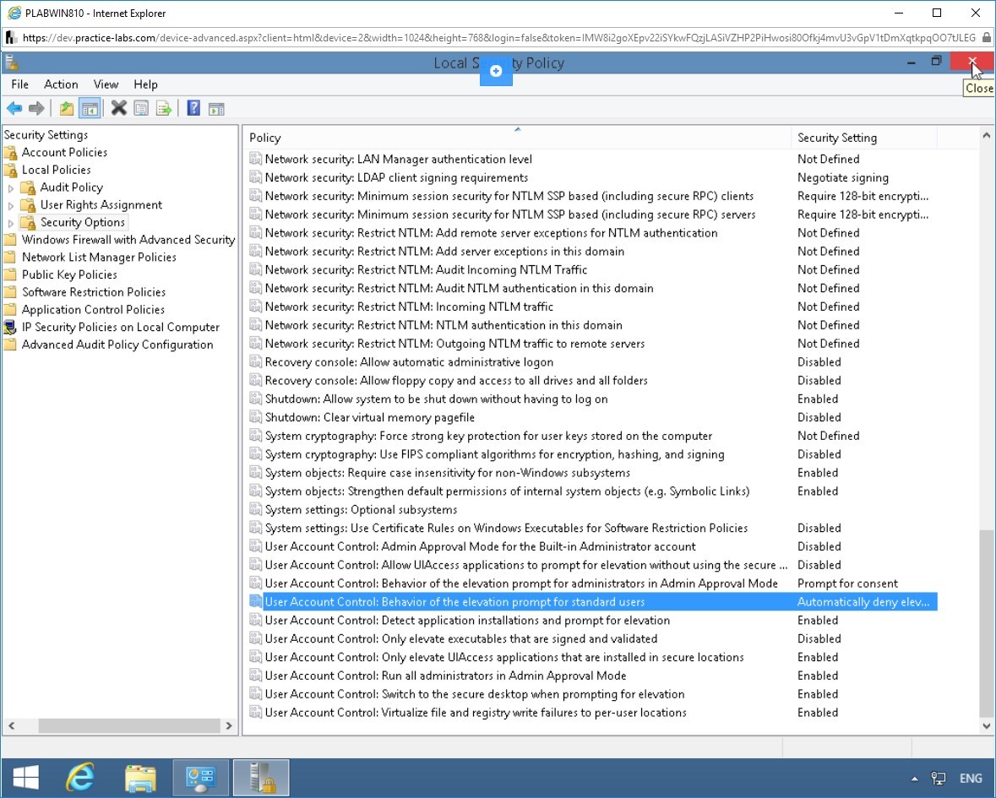Expand the Security Options tree node
996x798 pixels.
pyautogui.click(x=11, y=223)
